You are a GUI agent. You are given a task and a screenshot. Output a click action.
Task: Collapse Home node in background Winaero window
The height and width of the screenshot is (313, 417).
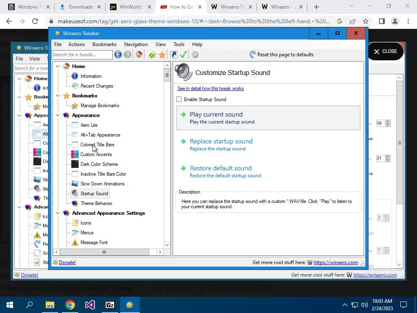click(x=20, y=79)
